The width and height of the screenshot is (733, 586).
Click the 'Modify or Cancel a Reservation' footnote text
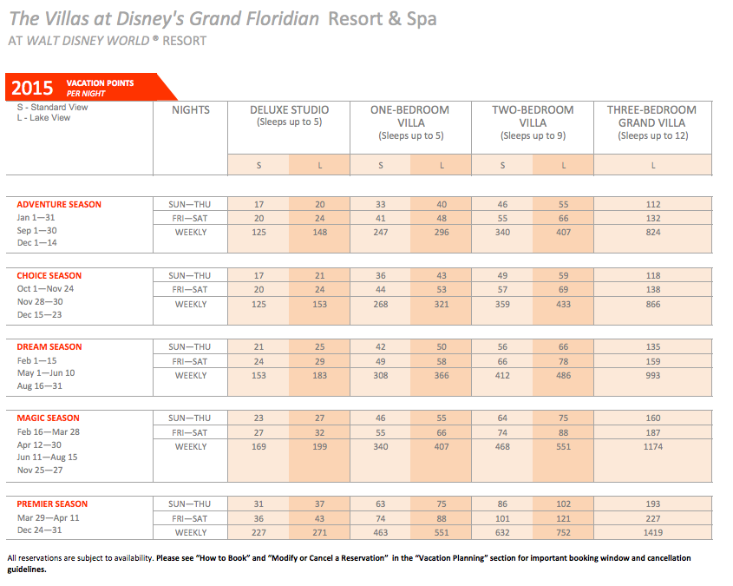(x=328, y=558)
